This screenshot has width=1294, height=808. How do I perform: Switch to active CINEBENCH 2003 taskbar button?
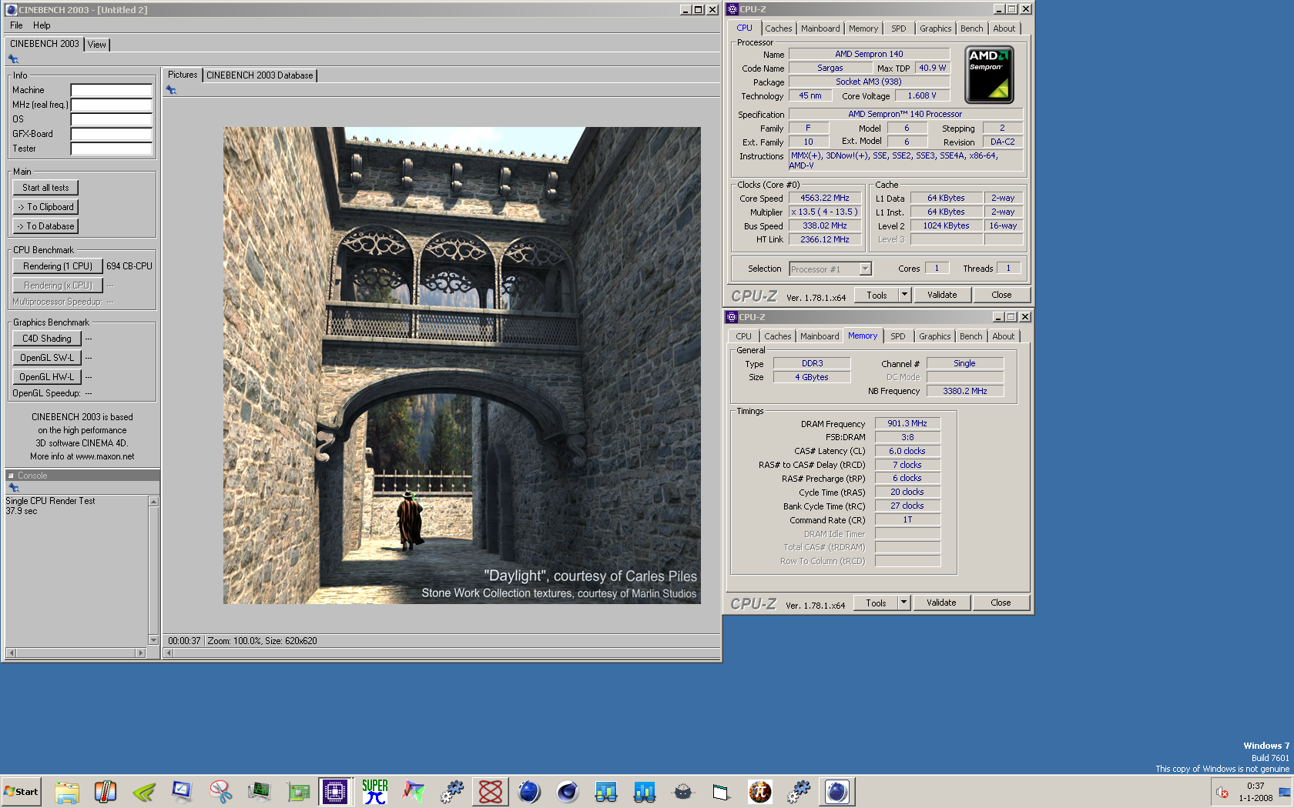point(837,791)
